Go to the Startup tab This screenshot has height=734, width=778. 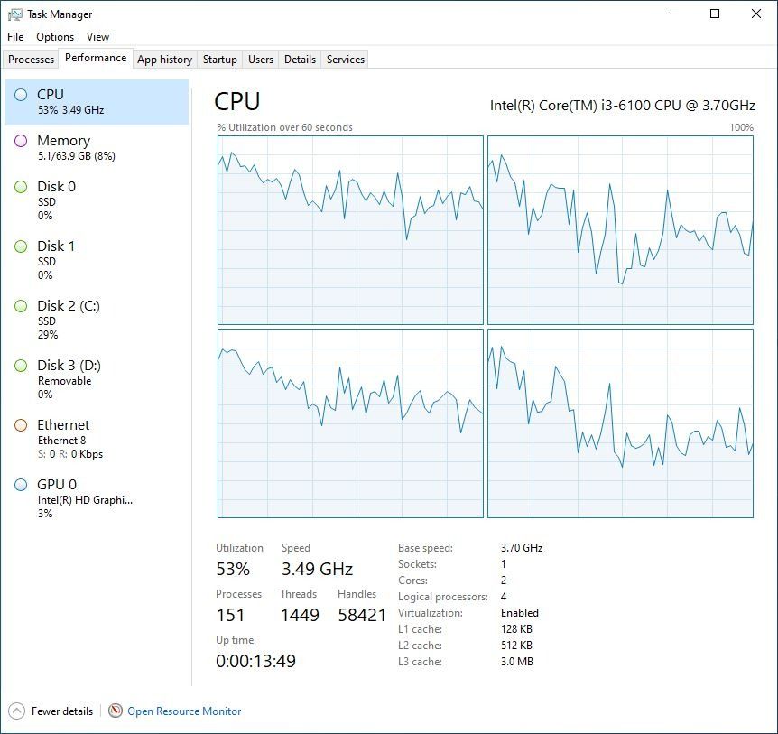[220, 60]
